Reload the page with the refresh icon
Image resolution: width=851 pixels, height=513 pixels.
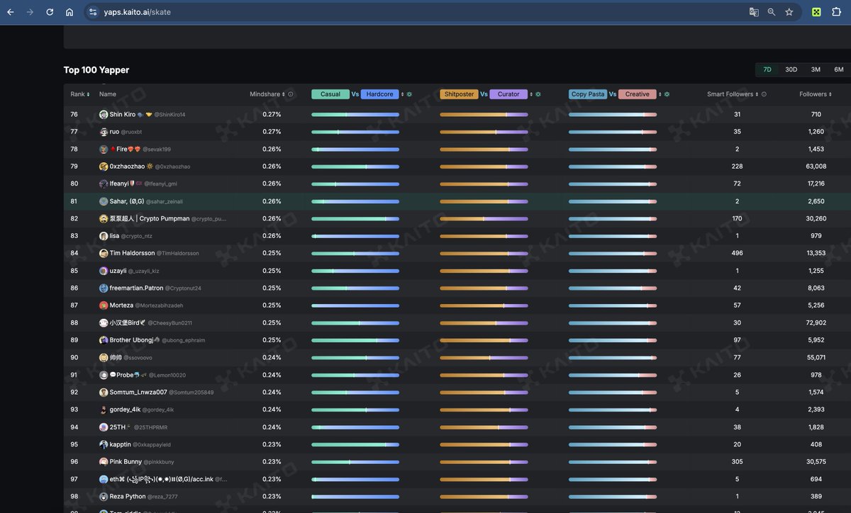pos(50,12)
